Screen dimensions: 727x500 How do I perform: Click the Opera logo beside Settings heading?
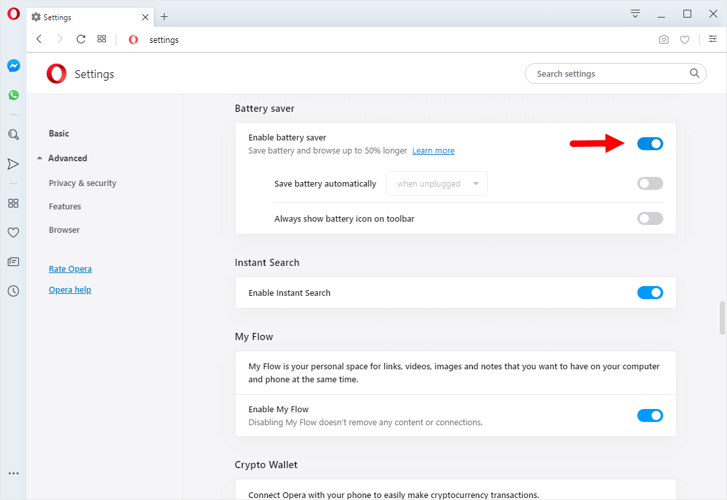point(57,73)
